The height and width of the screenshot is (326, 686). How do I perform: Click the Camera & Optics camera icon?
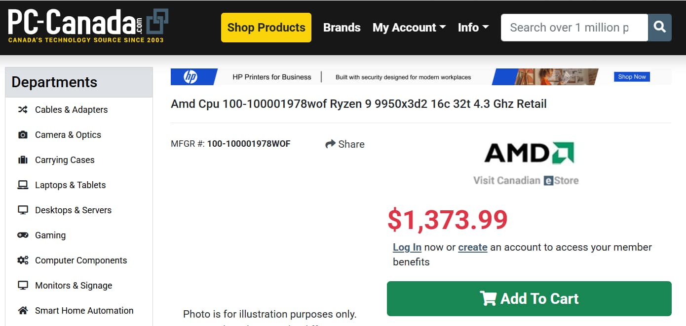click(23, 135)
